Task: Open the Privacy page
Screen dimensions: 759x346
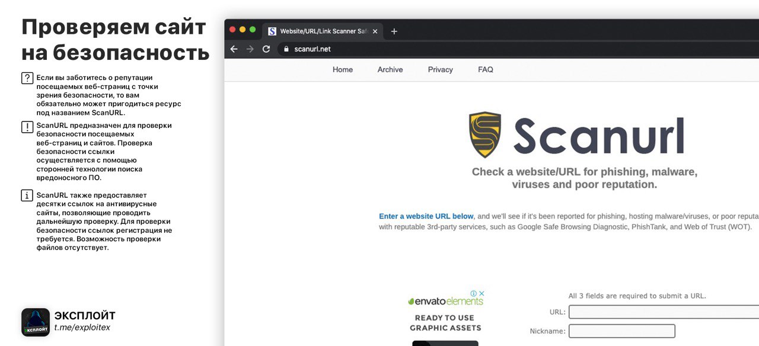Action: [441, 70]
